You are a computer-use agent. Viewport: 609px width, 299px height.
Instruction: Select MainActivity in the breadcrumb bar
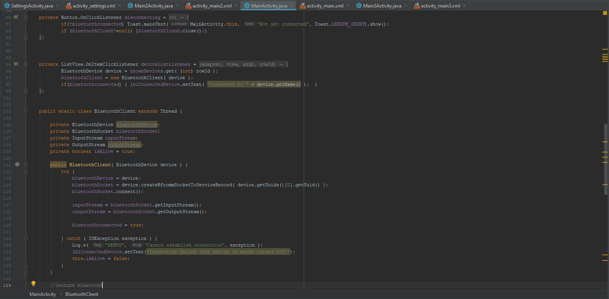click(x=43, y=294)
